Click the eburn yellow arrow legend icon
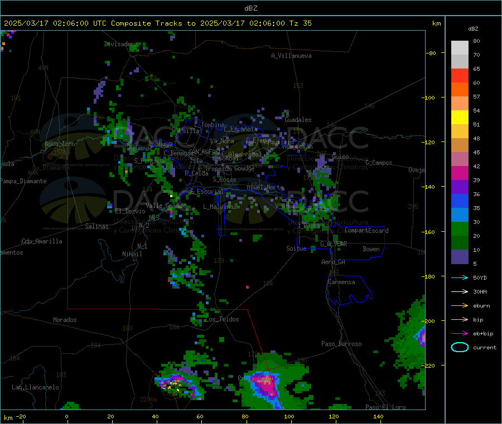The width and height of the screenshot is (502, 424). 460,306
